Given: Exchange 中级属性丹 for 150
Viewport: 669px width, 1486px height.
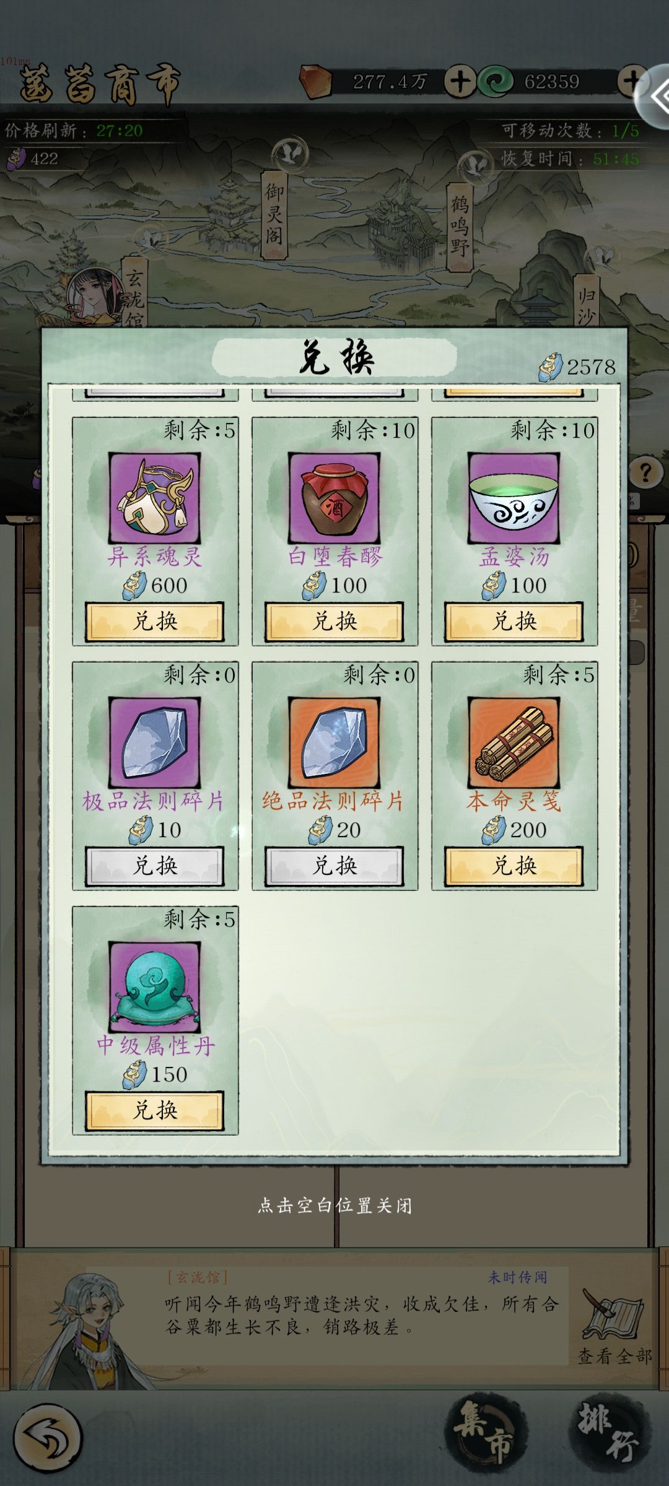Looking at the screenshot, I should point(155,1110).
